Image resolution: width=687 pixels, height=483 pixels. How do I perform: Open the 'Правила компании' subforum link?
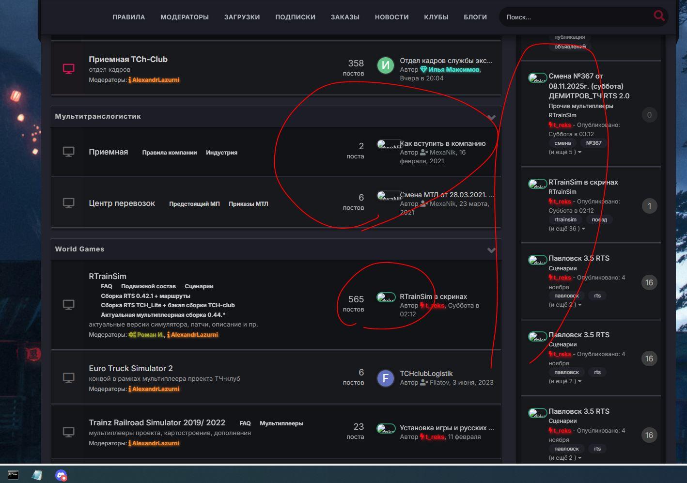coord(169,153)
